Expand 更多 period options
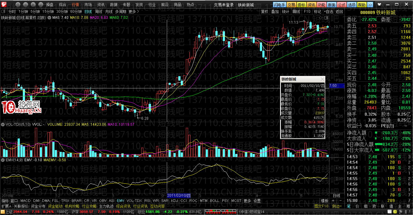The width and height of the screenshot is (413, 215). 134,12
